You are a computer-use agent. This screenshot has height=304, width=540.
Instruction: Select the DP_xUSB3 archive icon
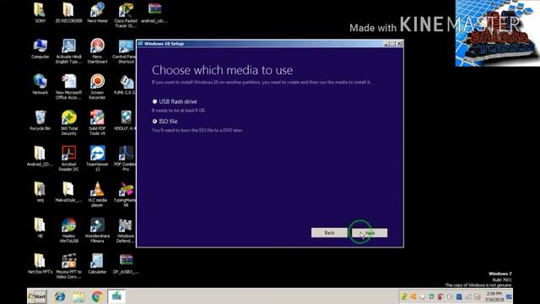[x=126, y=263]
